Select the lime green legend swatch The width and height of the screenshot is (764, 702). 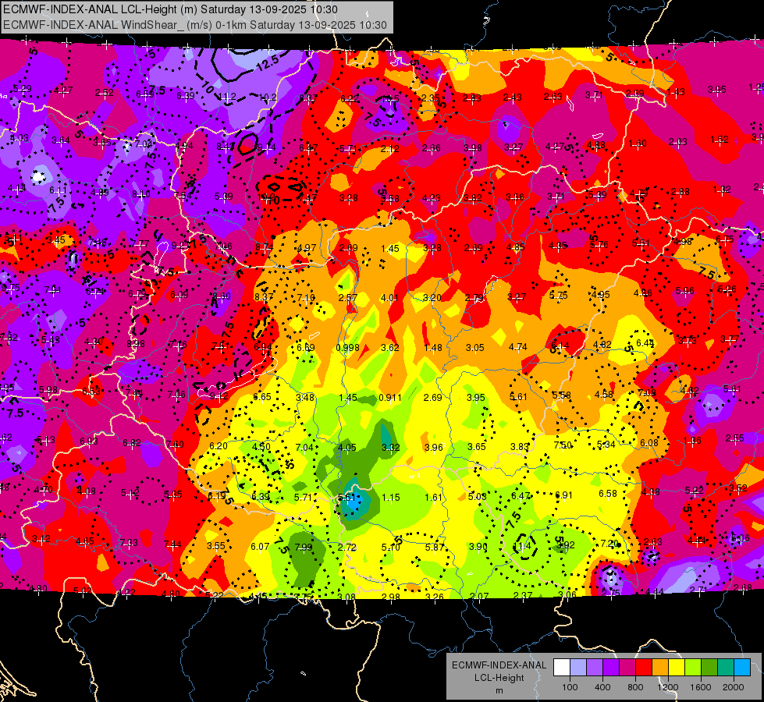coord(693,668)
